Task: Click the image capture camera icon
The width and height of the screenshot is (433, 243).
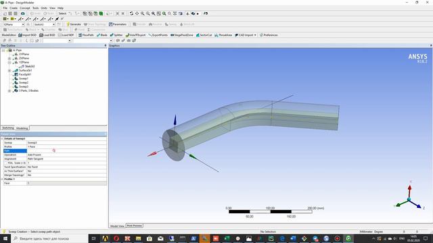Action: tap(22, 13)
